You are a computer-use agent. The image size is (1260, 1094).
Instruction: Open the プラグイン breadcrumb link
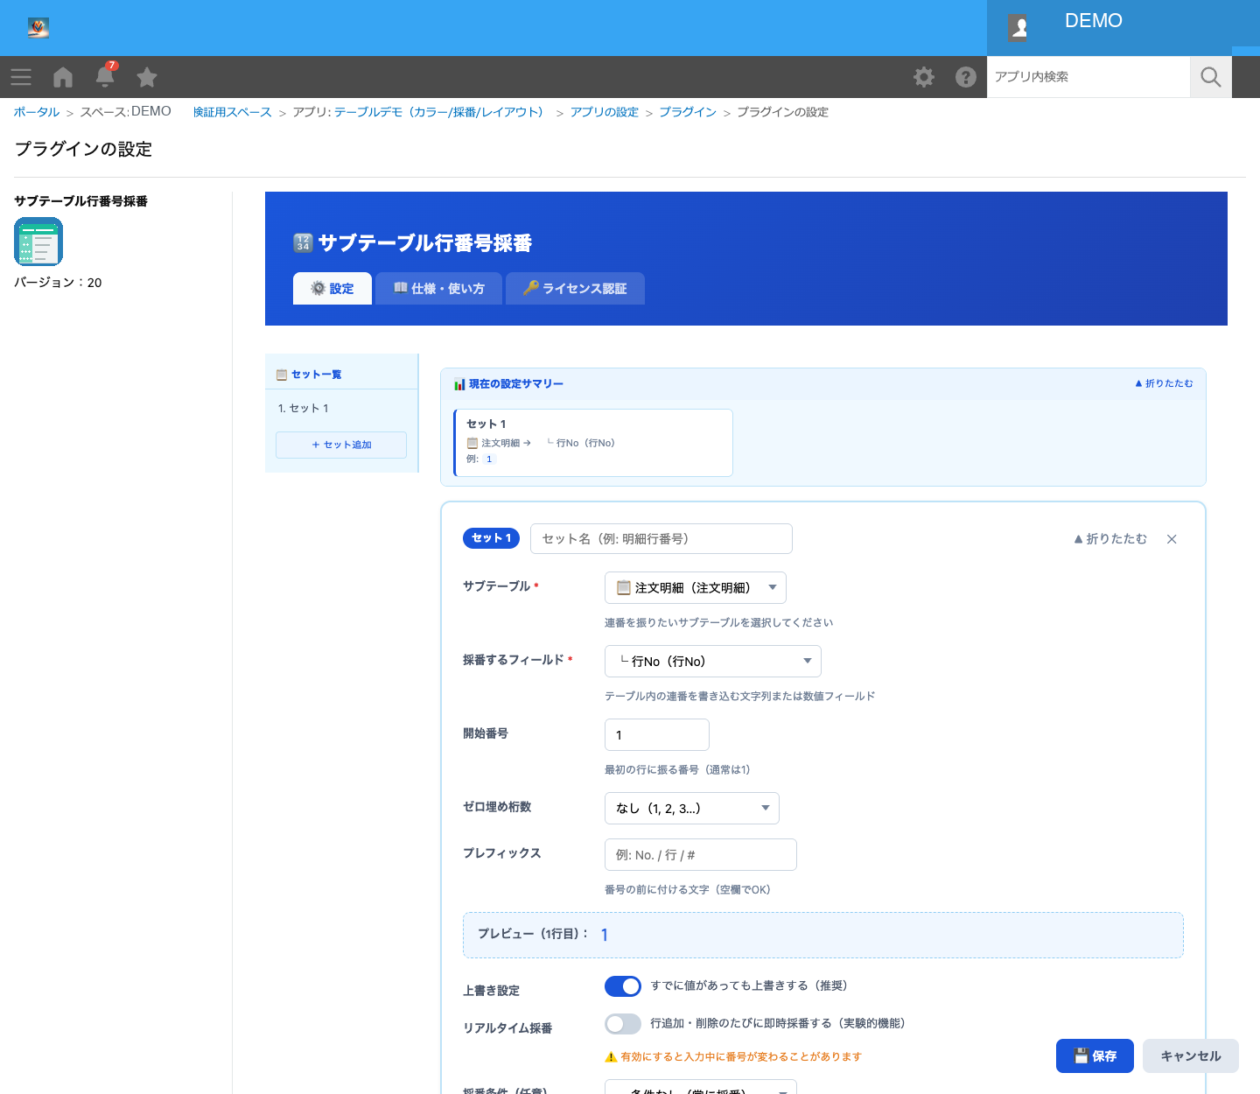click(x=688, y=112)
